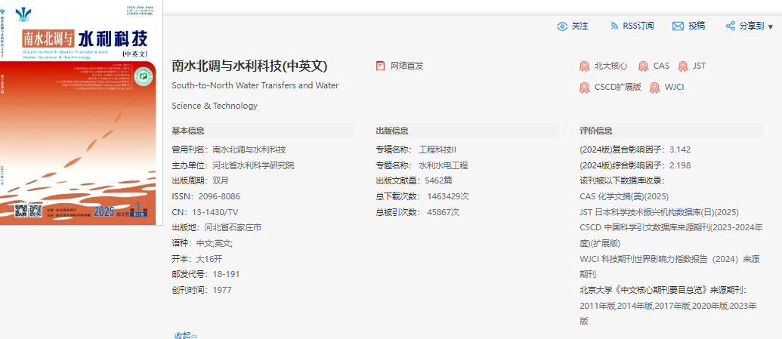This screenshot has height=339, width=782.
Task: Click the 投稿 submit manuscript link
Action: point(697,26)
